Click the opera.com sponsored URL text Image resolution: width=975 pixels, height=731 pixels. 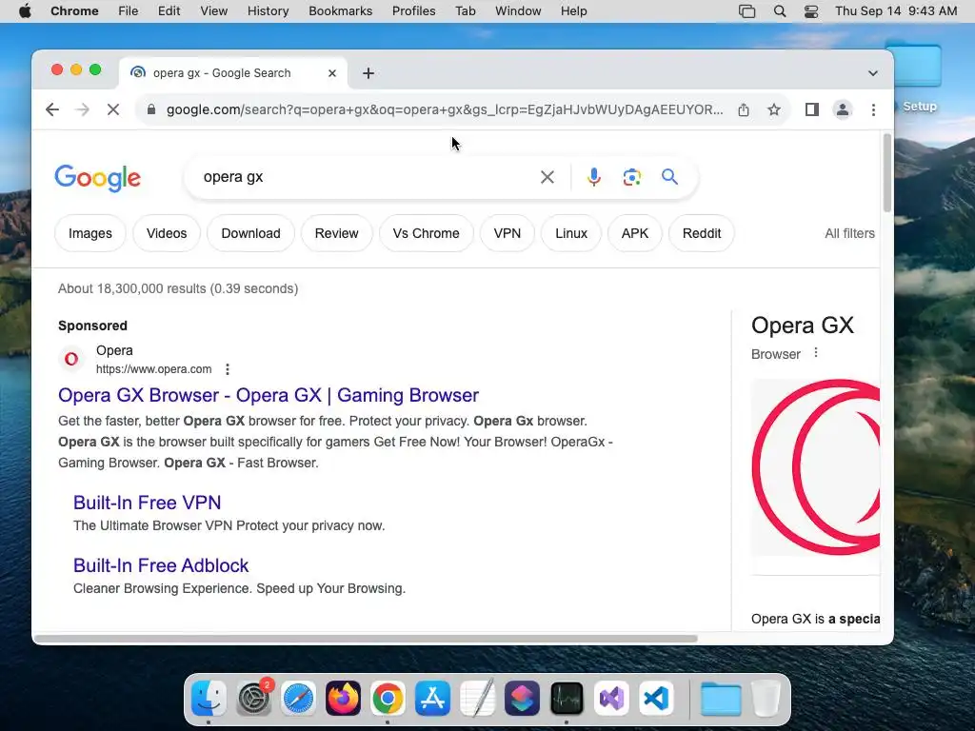(153, 369)
